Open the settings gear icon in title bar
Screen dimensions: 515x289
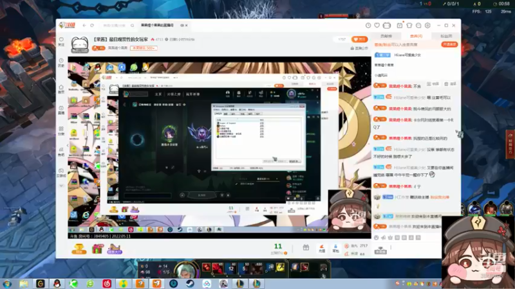(427, 25)
